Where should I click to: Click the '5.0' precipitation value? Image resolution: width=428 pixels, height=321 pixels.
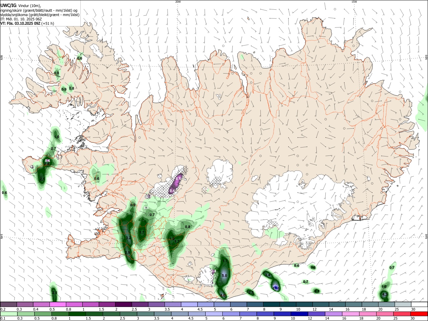point(224,276)
